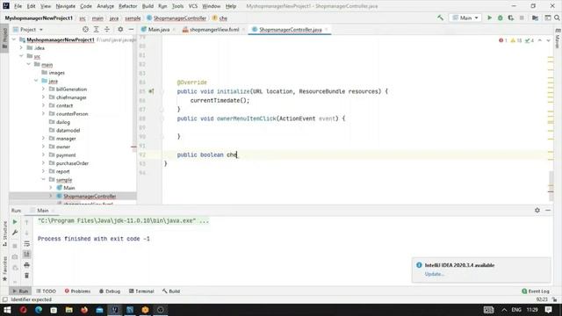Expand the counterPerson package
This screenshot has height=316, width=562.
[43, 113]
